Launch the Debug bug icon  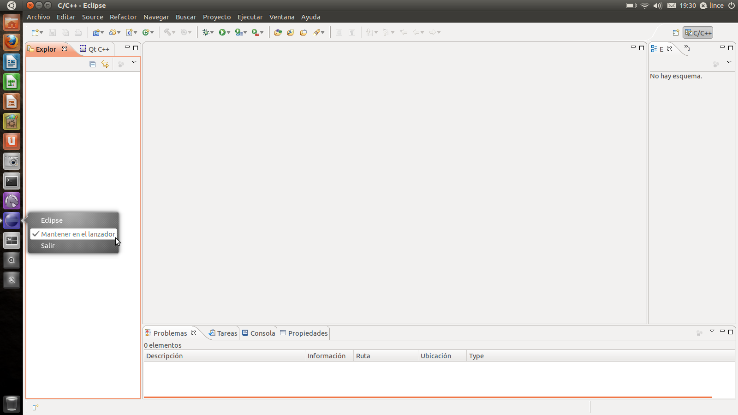[x=206, y=32]
